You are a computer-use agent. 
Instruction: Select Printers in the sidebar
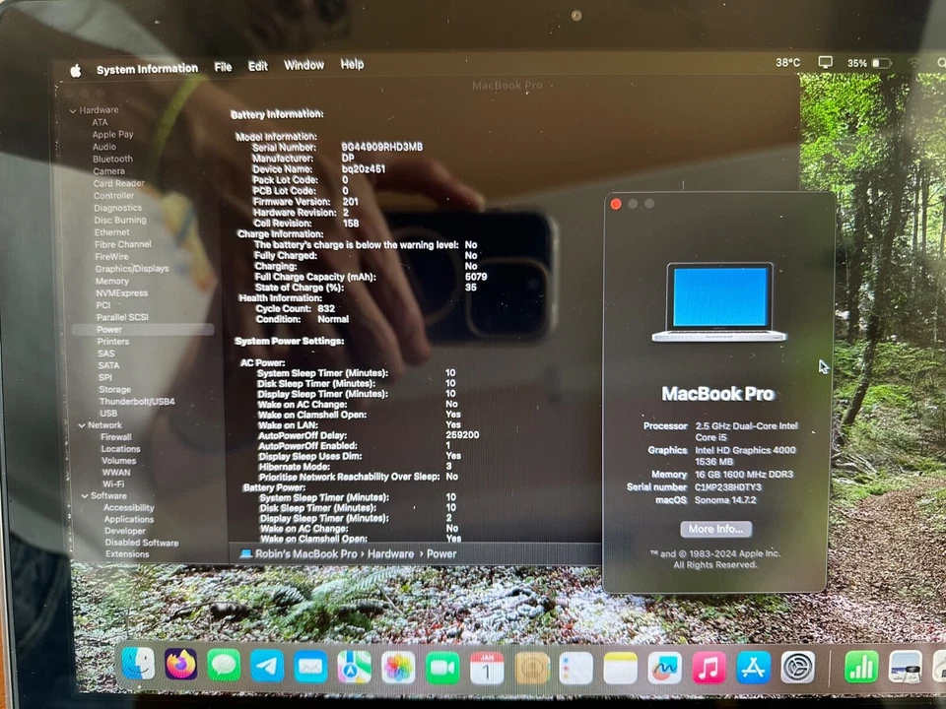point(113,342)
